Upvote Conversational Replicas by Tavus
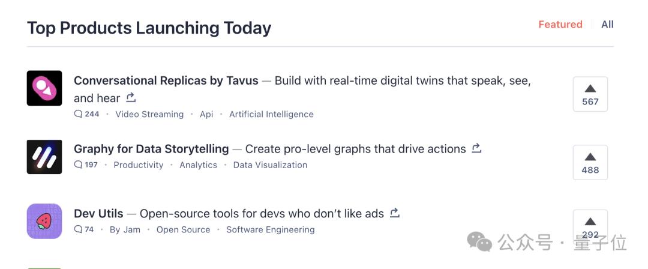 (590, 94)
